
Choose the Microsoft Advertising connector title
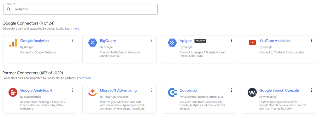coord(118,90)
